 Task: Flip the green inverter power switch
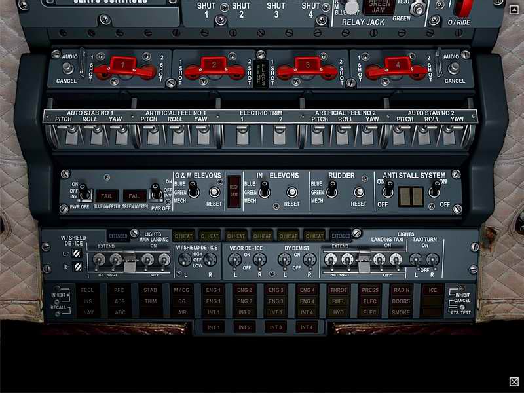(x=156, y=192)
